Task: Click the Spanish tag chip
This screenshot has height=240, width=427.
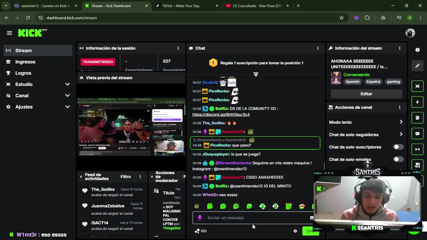Action: pyautogui.click(x=353, y=82)
